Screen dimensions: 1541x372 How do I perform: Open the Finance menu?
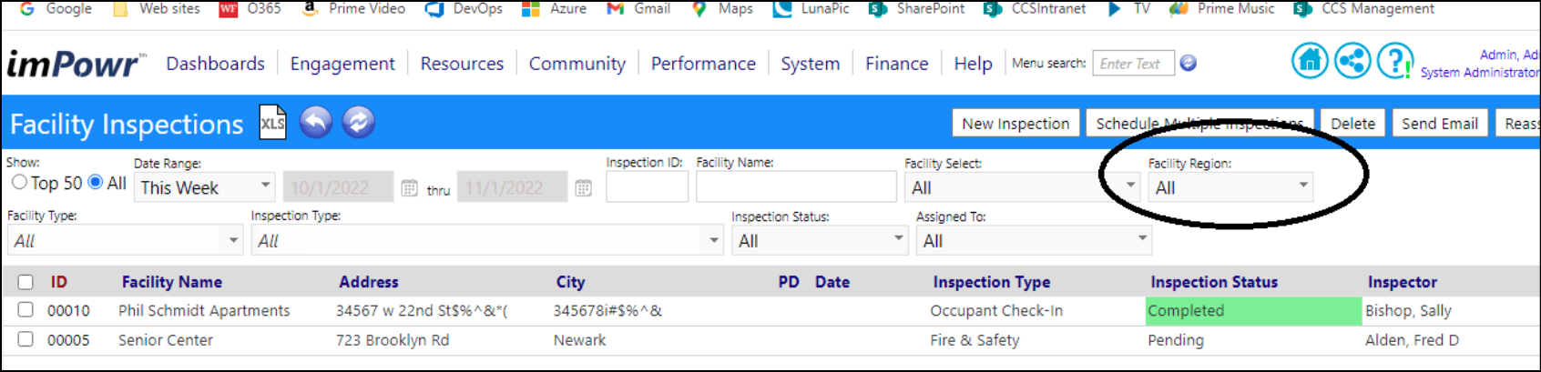pos(897,64)
